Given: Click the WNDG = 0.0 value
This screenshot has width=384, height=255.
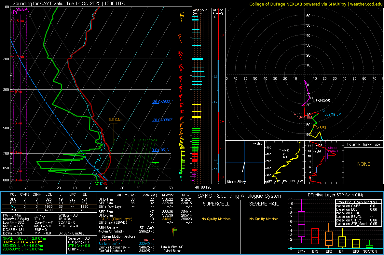Looking at the screenshot, I should pos(68,215).
